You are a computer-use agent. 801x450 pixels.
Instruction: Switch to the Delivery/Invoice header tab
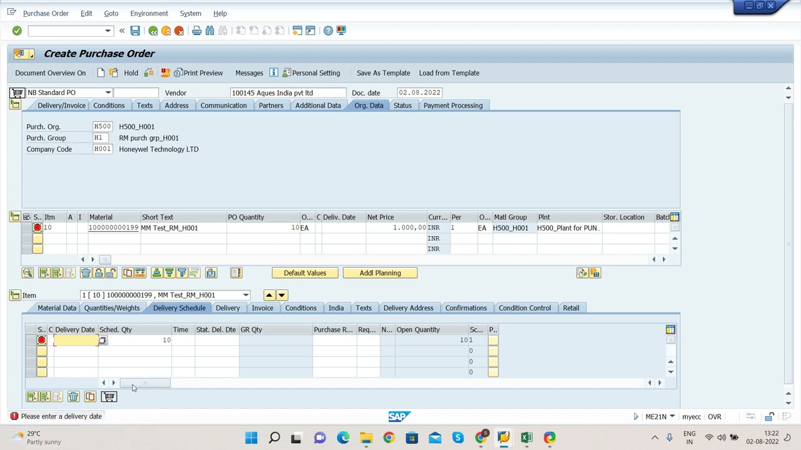[61, 106]
